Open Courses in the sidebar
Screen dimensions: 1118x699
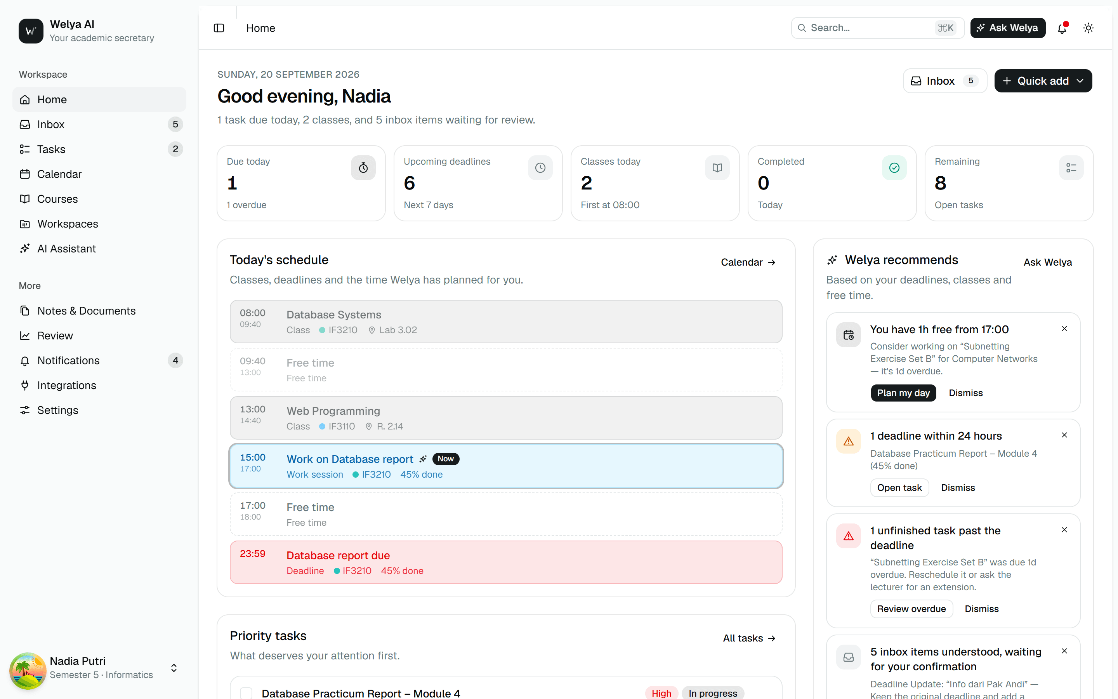(99, 199)
